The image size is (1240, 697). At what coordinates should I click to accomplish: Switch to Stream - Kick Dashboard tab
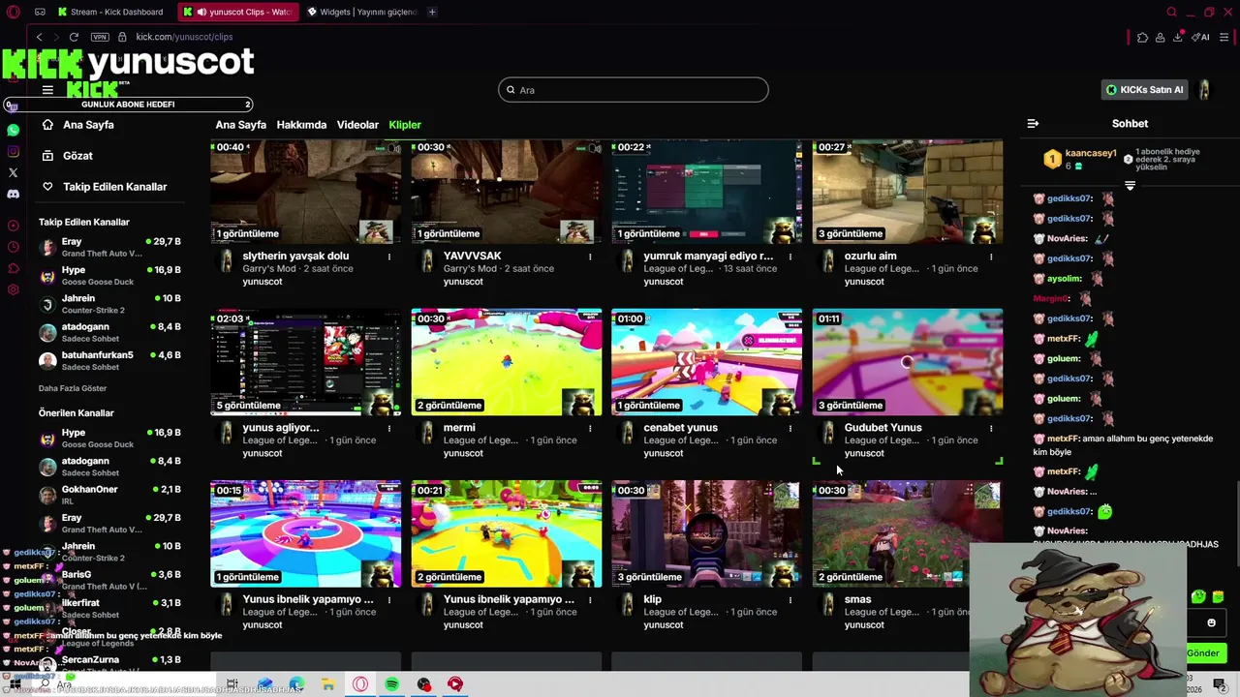pos(109,12)
